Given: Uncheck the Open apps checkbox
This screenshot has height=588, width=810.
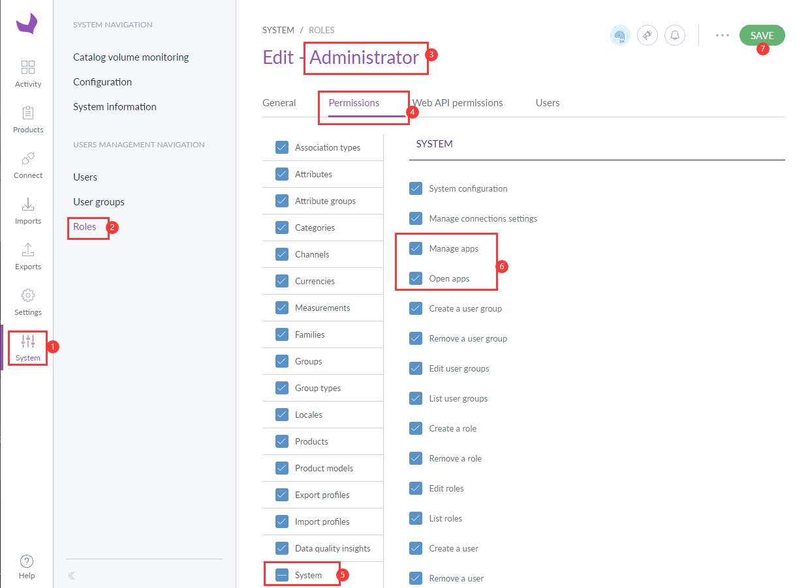Looking at the screenshot, I should point(416,278).
